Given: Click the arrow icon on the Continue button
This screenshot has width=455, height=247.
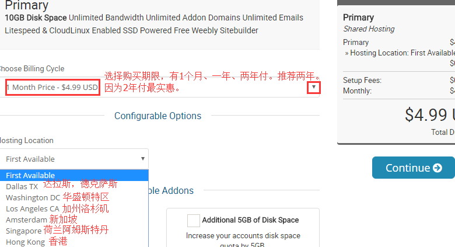Looking at the screenshot, I should coord(437,168).
